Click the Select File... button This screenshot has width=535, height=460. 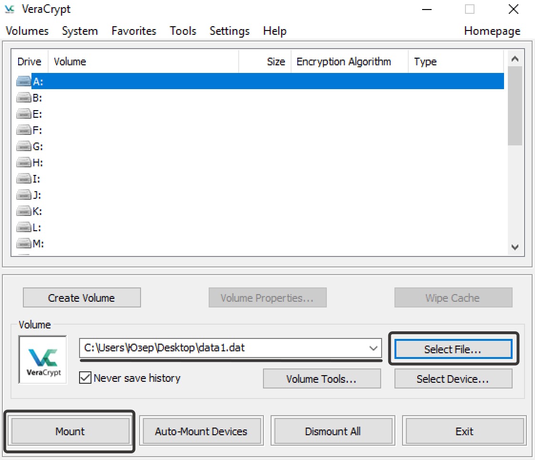[x=453, y=349]
